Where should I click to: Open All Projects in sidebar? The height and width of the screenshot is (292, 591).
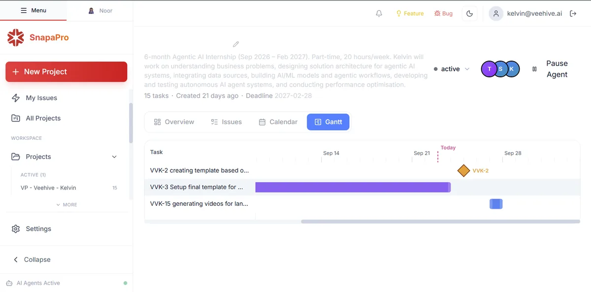66,118
